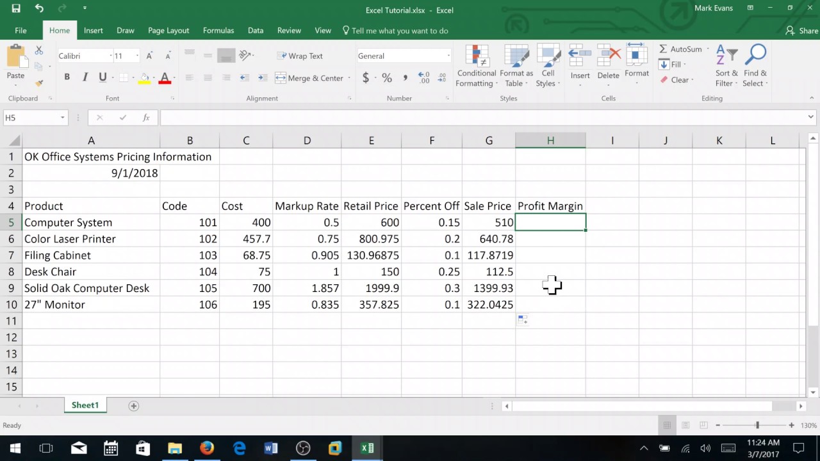Click the Orientation text-angle icon

tap(245, 56)
